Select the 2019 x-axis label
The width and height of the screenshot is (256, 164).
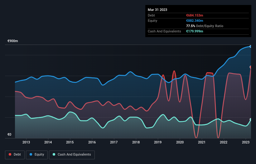click(158, 142)
